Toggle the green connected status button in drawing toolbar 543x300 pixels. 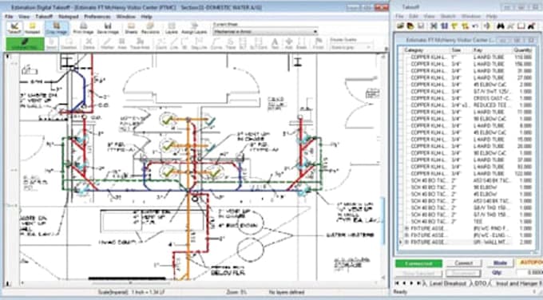pyautogui.click(x=26, y=44)
